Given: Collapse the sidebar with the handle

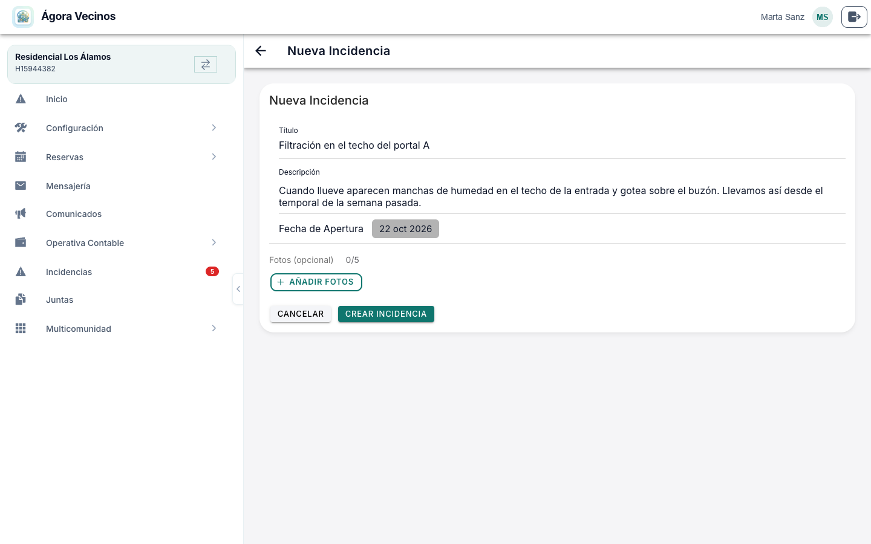Looking at the screenshot, I should coord(238,289).
